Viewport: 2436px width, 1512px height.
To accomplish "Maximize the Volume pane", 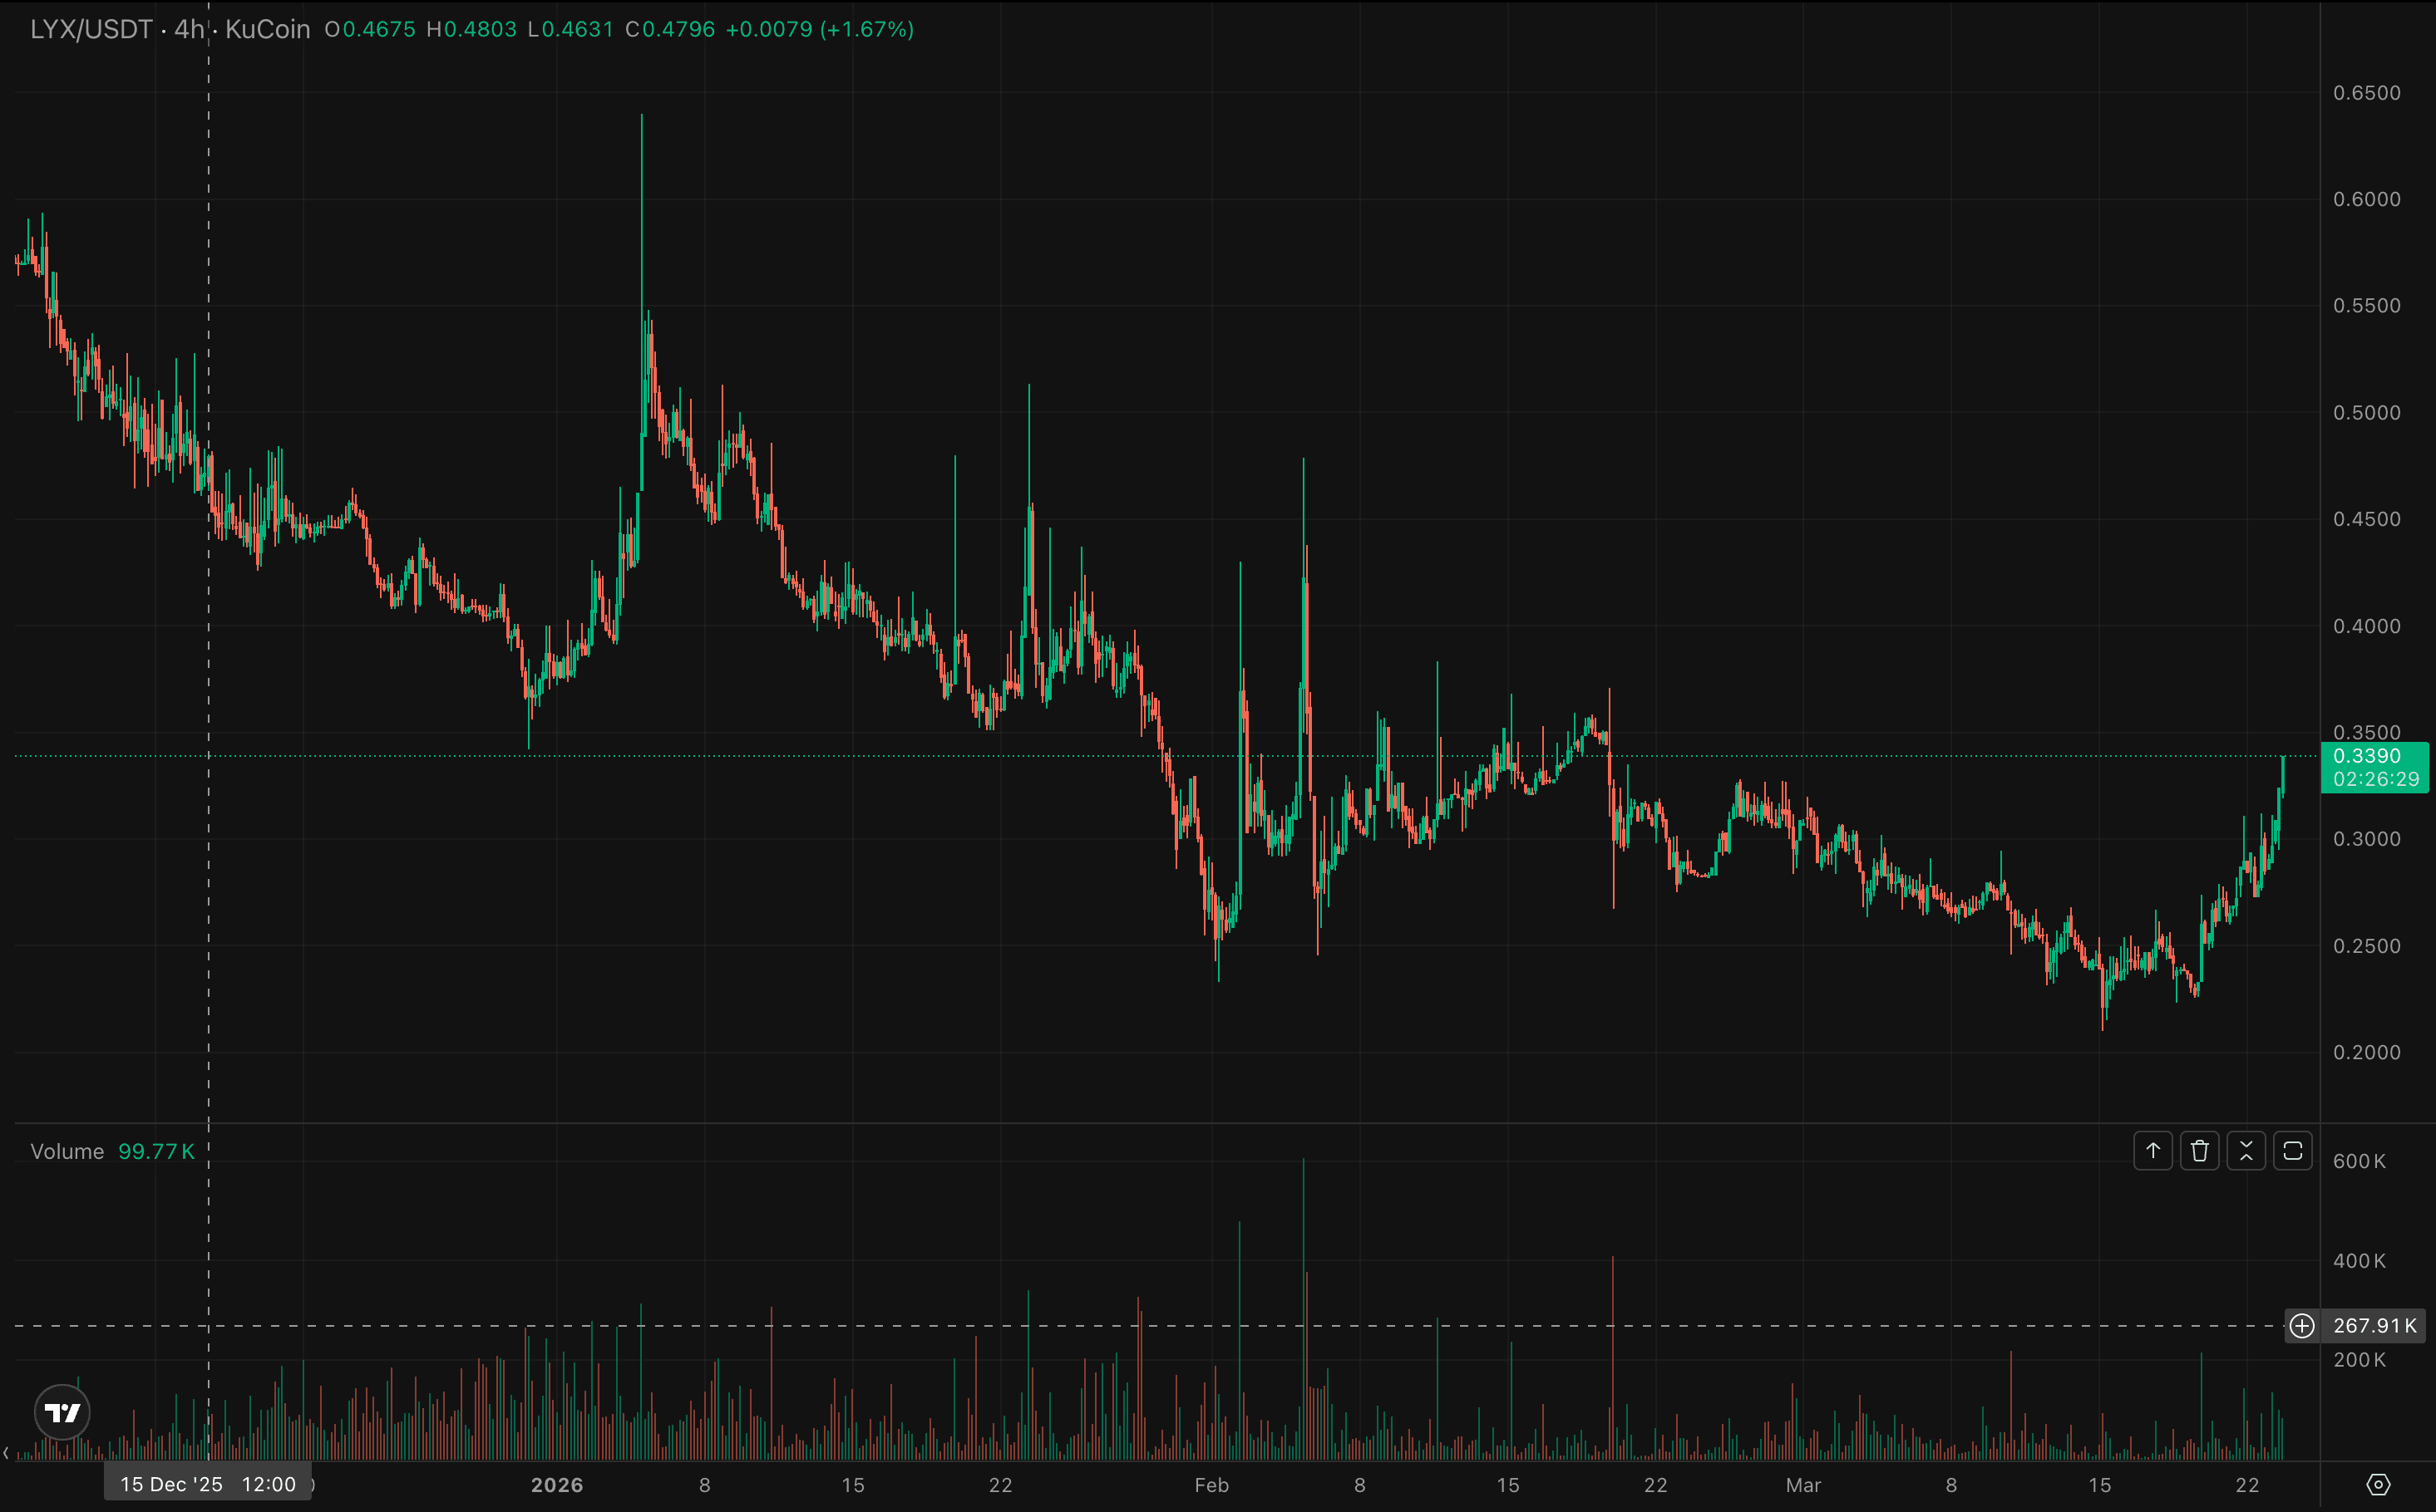I will click(2293, 1151).
